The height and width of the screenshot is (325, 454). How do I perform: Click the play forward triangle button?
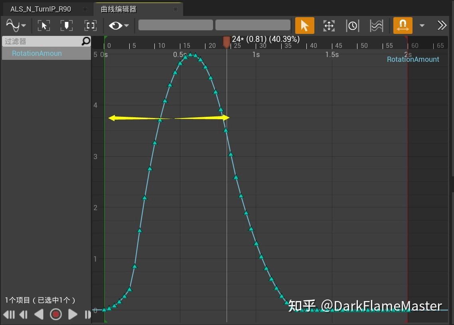pyautogui.click(x=73, y=315)
